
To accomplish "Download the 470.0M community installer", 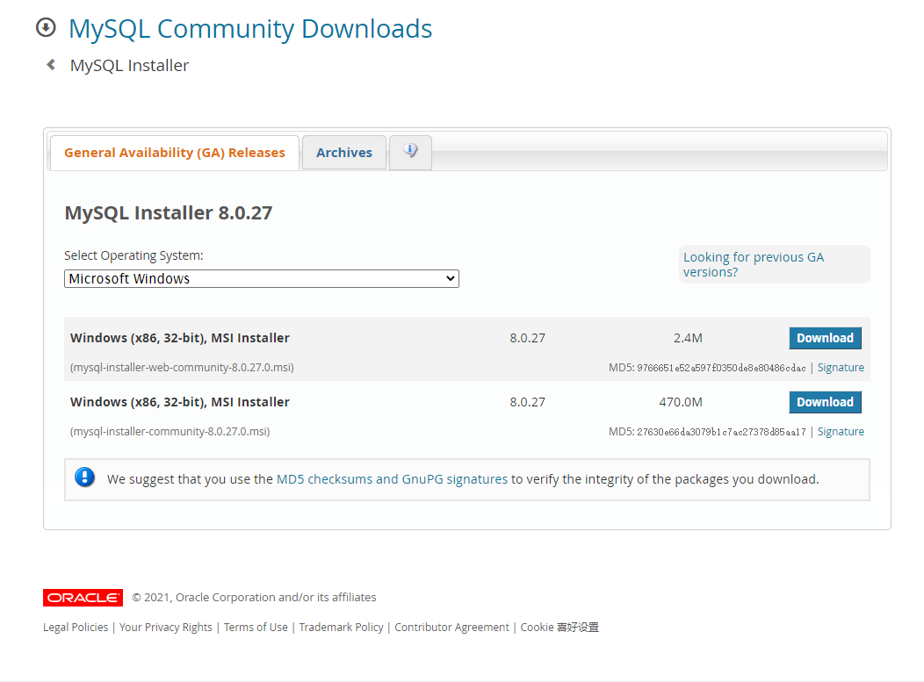I will click(x=825, y=402).
